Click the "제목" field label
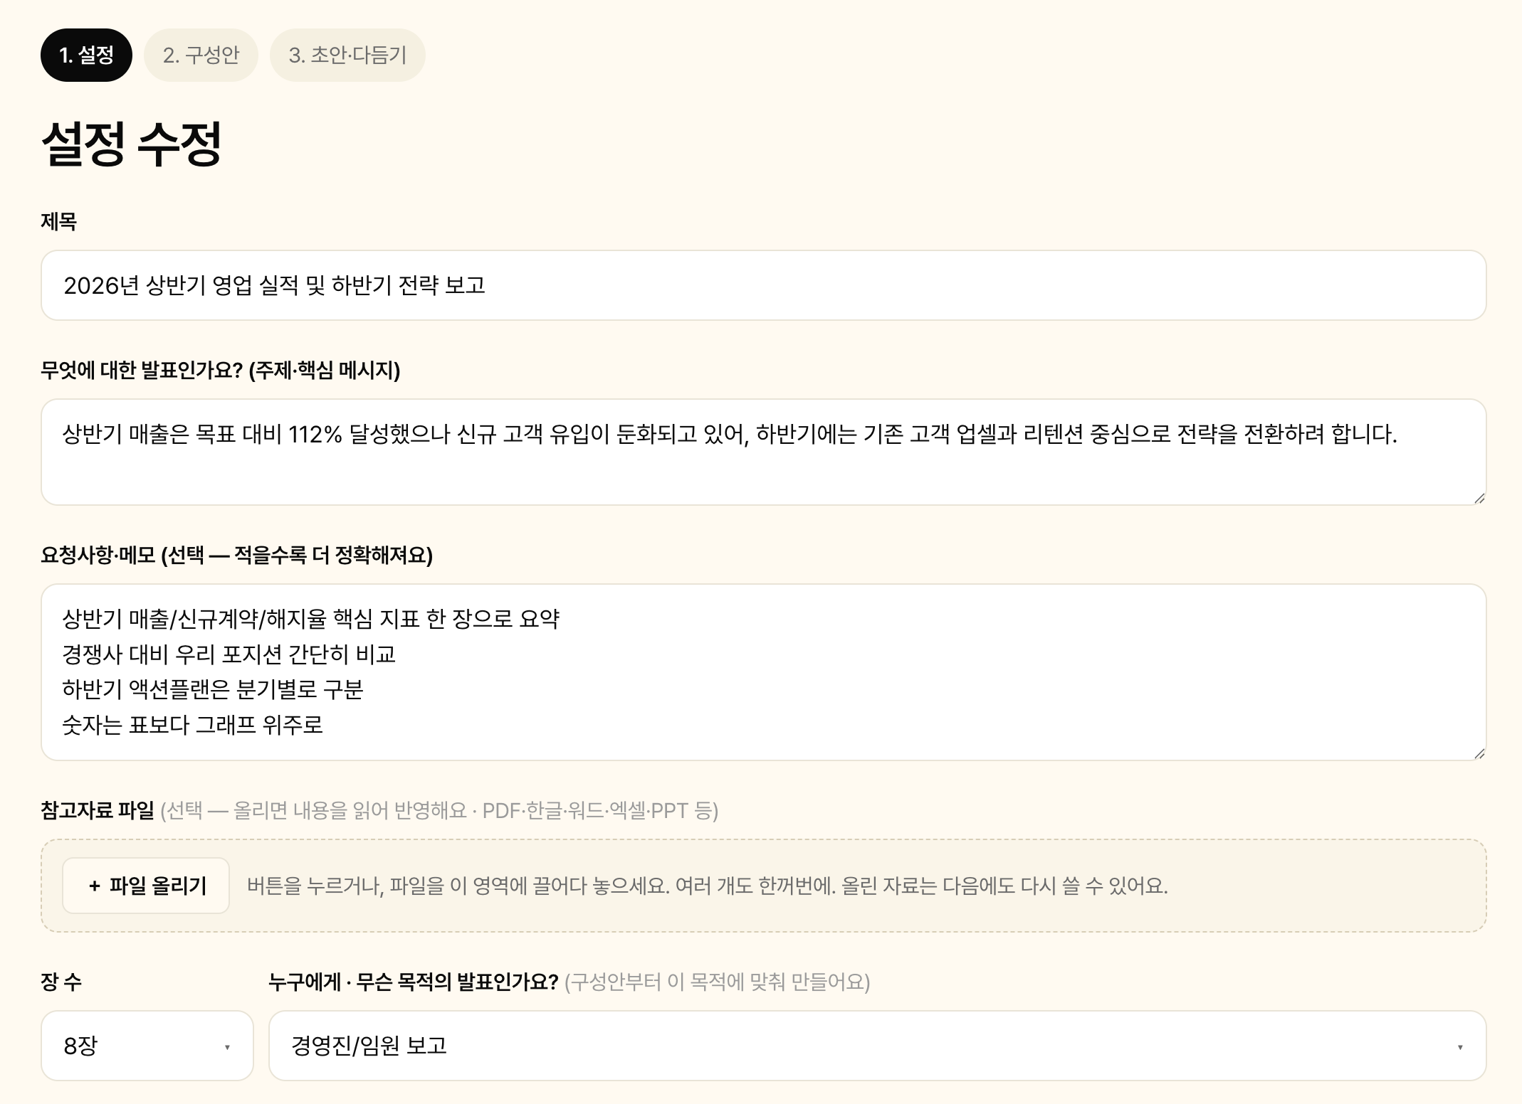The height and width of the screenshot is (1104, 1522). pos(58,221)
